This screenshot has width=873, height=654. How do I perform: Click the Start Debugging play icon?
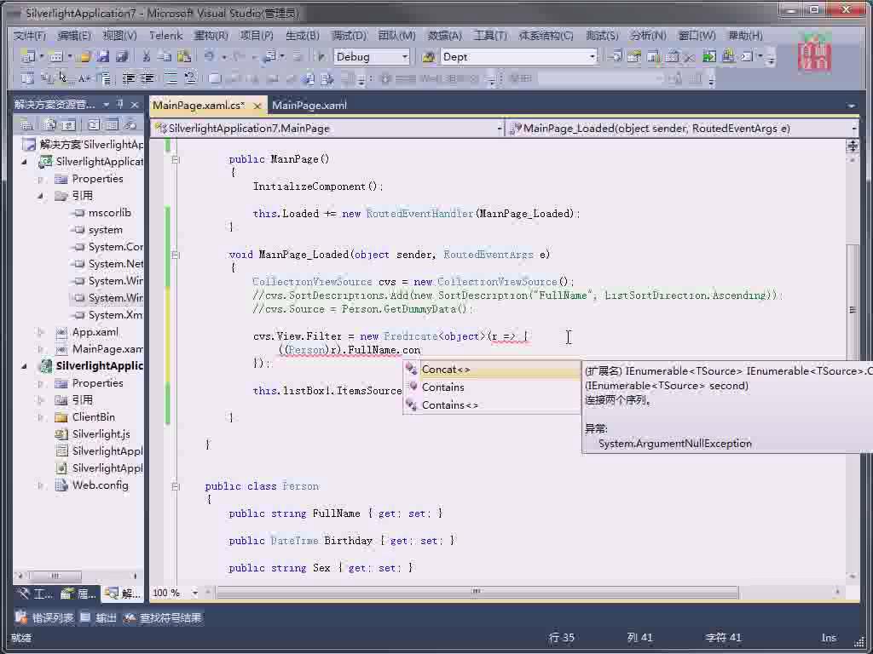(321, 56)
